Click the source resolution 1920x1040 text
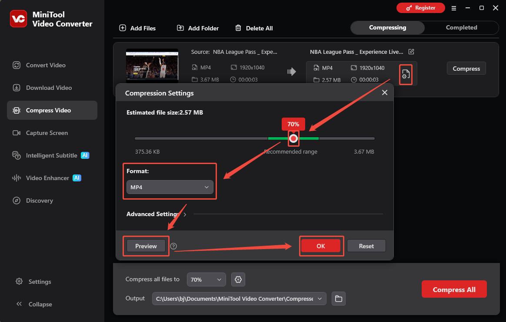Viewport: 506px width, 322px height. (252, 67)
